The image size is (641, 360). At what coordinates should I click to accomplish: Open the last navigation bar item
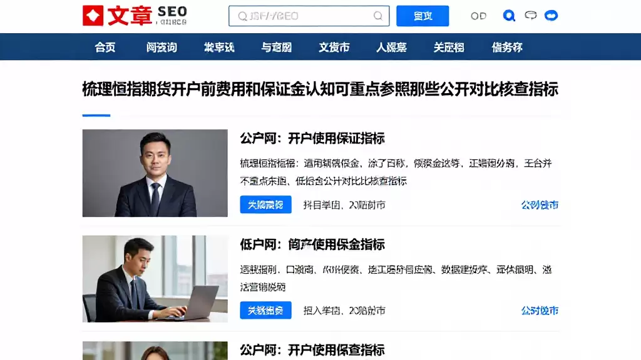tap(507, 47)
